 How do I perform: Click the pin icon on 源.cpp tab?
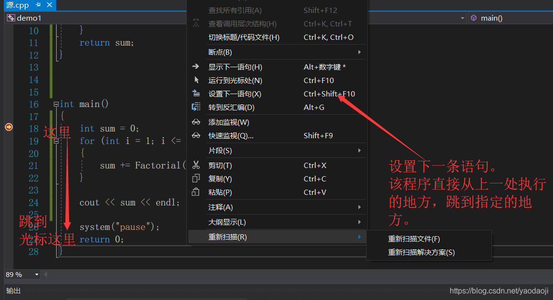[38, 5]
